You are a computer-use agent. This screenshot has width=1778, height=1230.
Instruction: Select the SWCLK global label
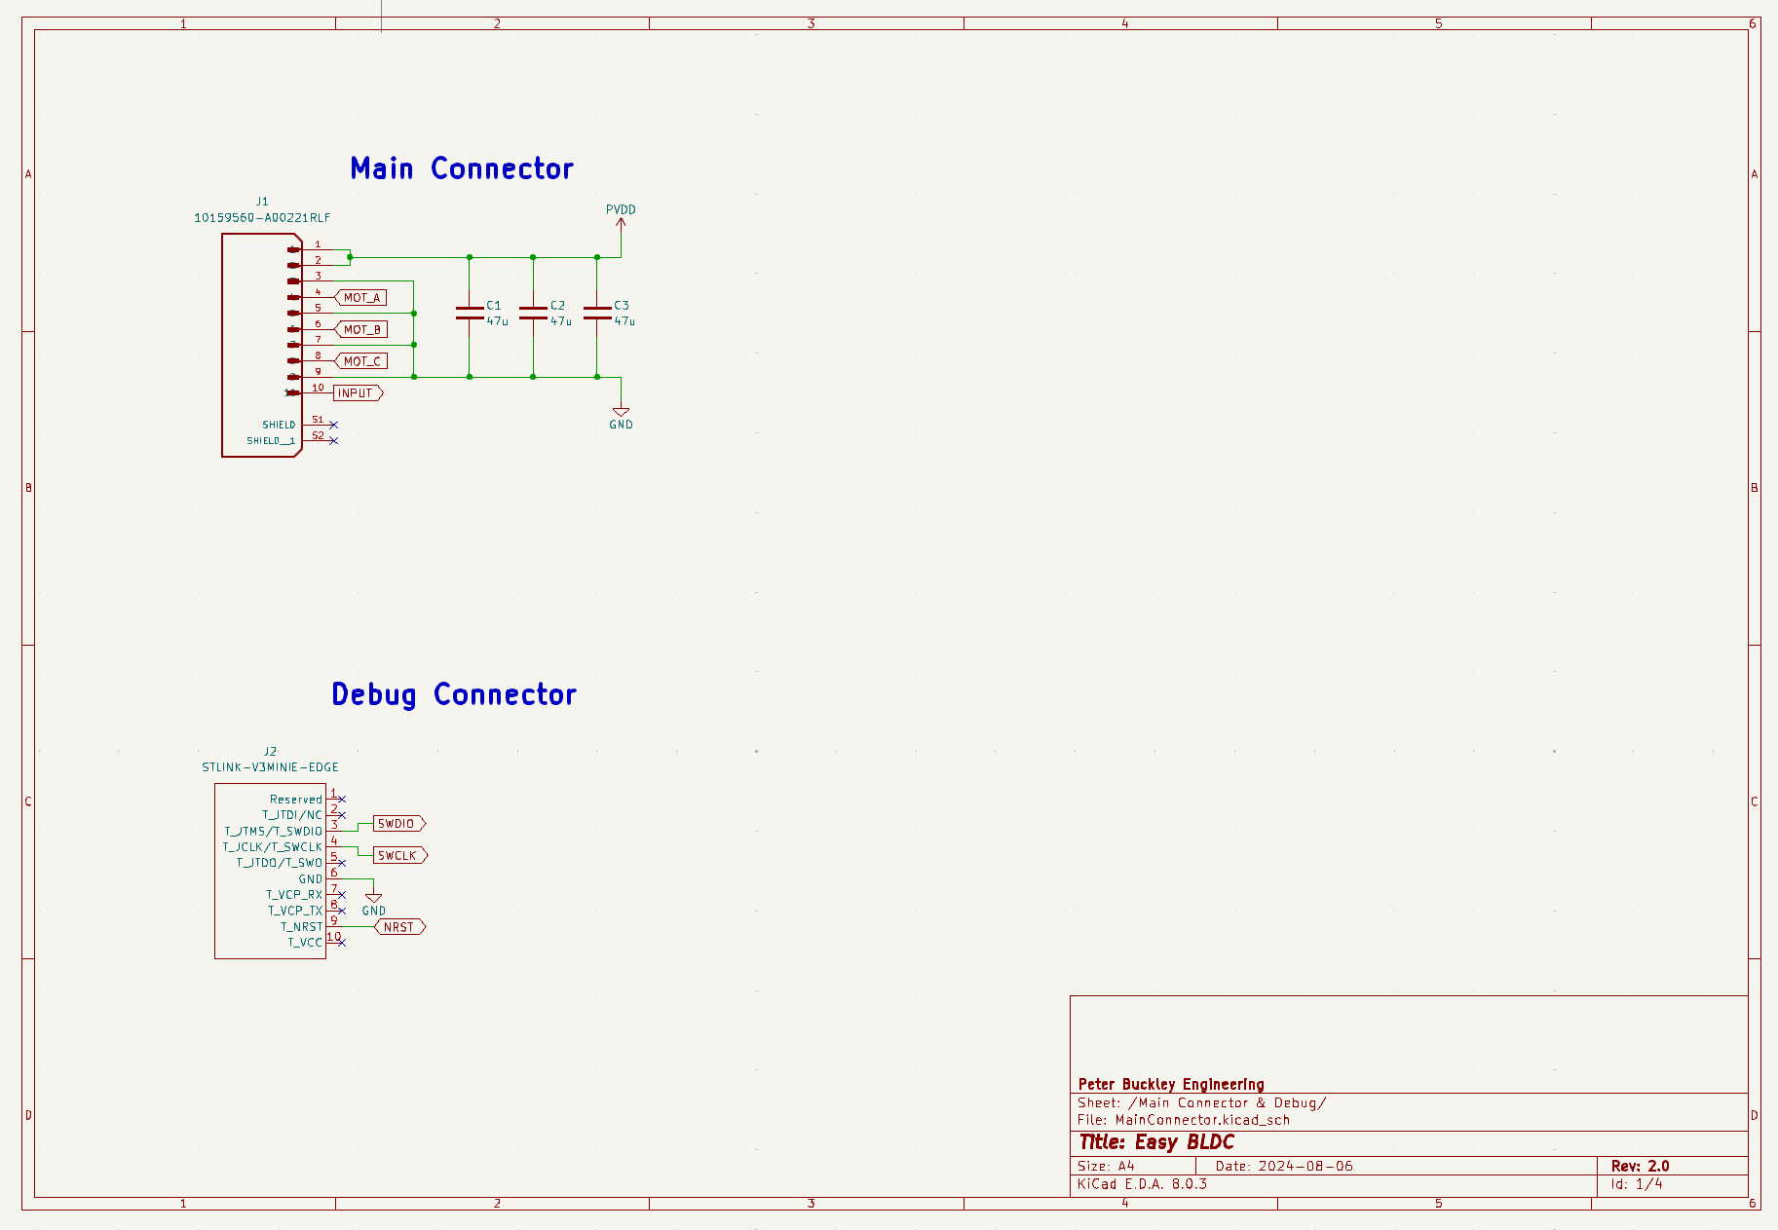click(x=400, y=856)
